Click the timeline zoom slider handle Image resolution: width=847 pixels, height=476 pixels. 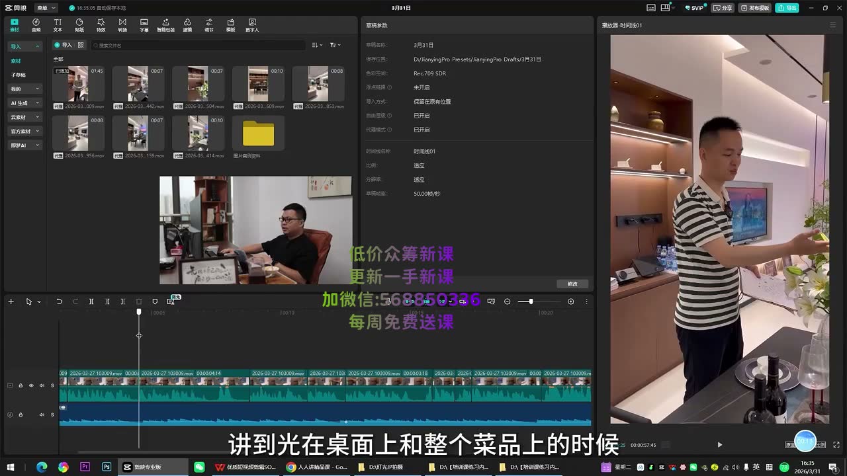click(530, 301)
